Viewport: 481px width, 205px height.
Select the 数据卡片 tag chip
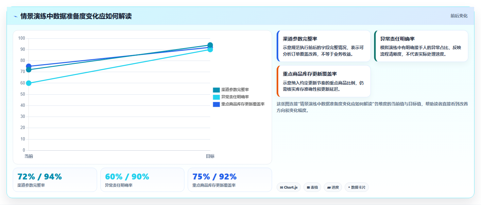point(357,187)
